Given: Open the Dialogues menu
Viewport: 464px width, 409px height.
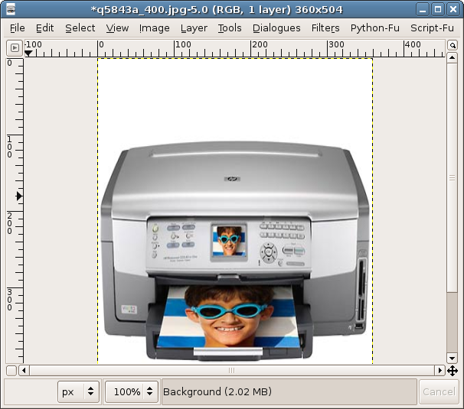Looking at the screenshot, I should coord(276,28).
